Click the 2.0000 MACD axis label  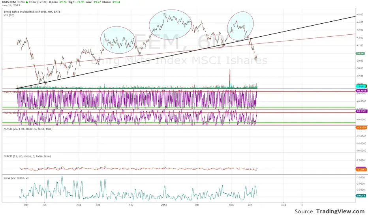[361, 161]
